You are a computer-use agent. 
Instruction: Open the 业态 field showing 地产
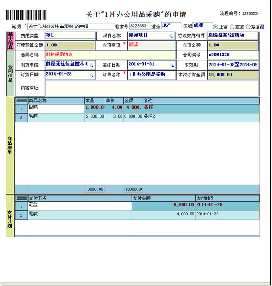click(x=171, y=26)
